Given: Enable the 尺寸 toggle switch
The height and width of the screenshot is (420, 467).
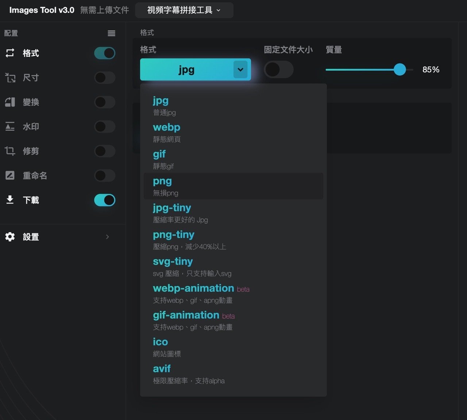Looking at the screenshot, I should (x=105, y=78).
